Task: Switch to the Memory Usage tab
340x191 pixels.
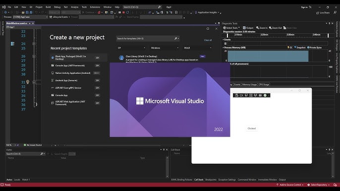Action: click(249, 85)
